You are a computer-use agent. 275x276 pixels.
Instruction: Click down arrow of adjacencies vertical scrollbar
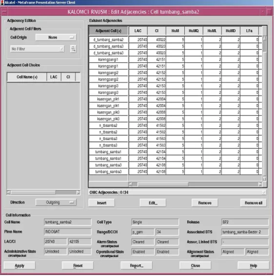pyautogui.click(x=264, y=179)
